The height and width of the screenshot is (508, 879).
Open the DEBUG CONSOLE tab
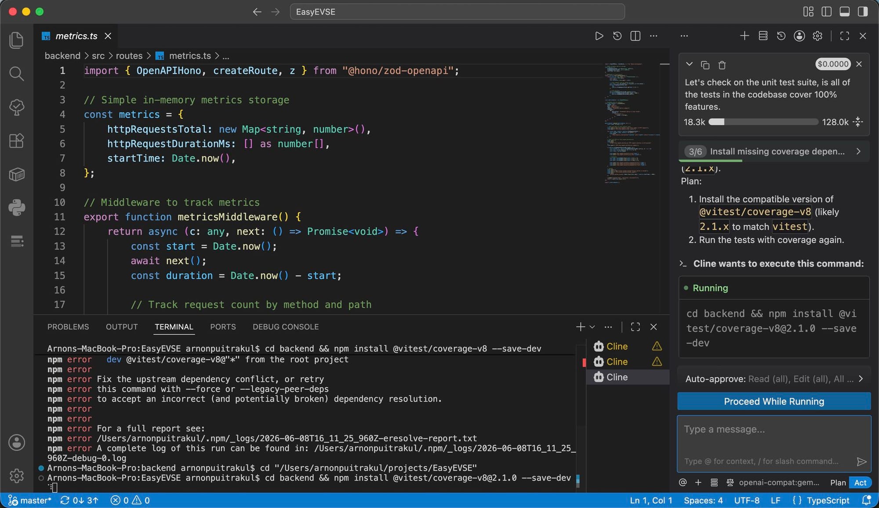pos(286,327)
